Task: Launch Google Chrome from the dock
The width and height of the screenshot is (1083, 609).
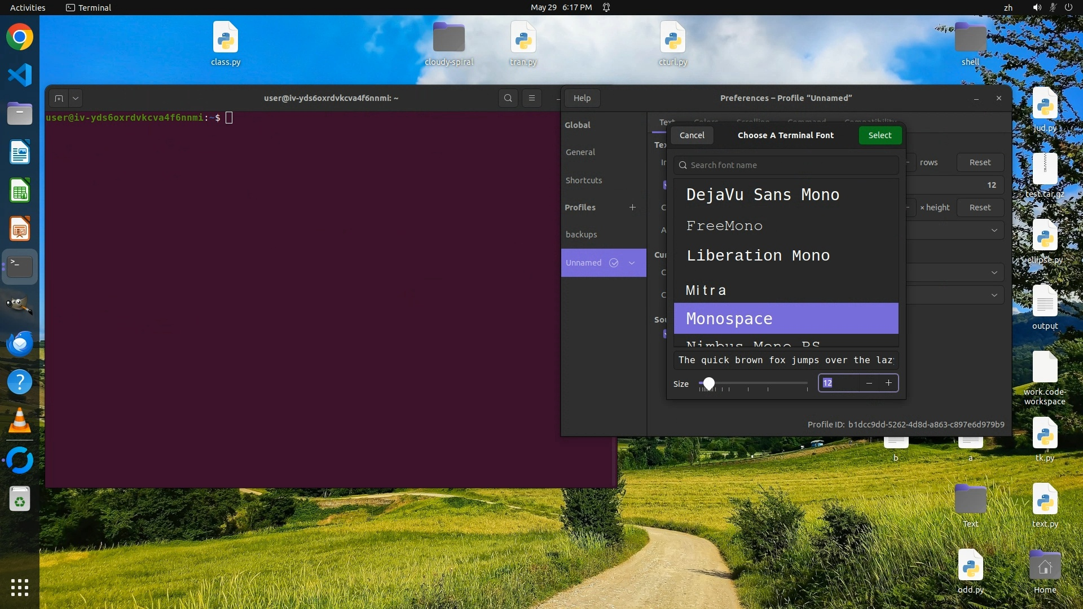Action: [x=20, y=37]
